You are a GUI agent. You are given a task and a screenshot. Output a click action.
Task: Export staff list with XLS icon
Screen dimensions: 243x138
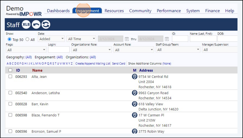coord(26,25)
